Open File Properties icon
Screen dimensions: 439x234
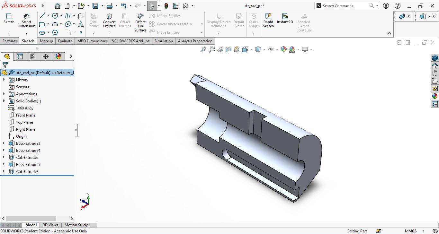[175, 6]
